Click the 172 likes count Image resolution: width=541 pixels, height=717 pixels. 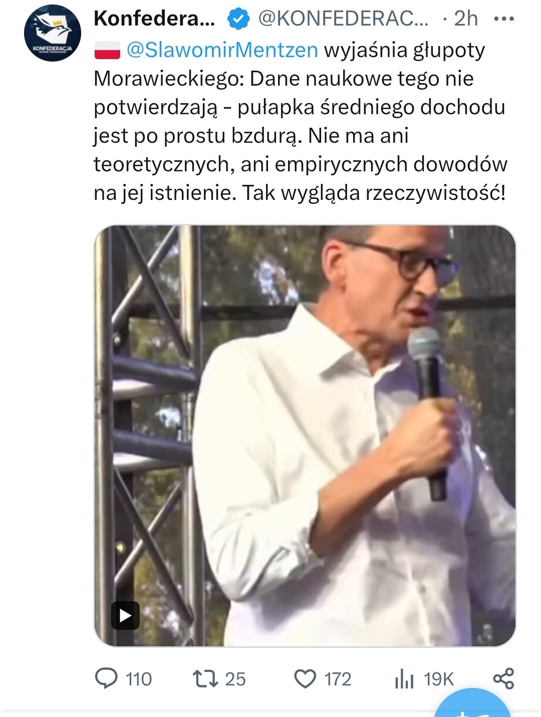pos(338,679)
